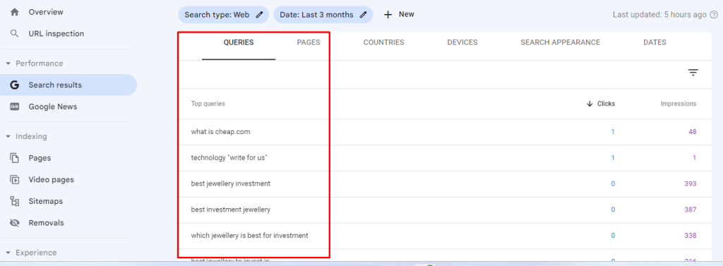This screenshot has width=723, height=266.
Task: Click the Sitemaps icon
Action: click(x=15, y=202)
